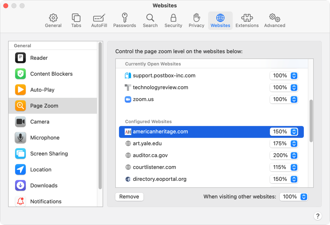Click the zoom.us favicon
Screen dimensions: 330x225
click(128, 99)
